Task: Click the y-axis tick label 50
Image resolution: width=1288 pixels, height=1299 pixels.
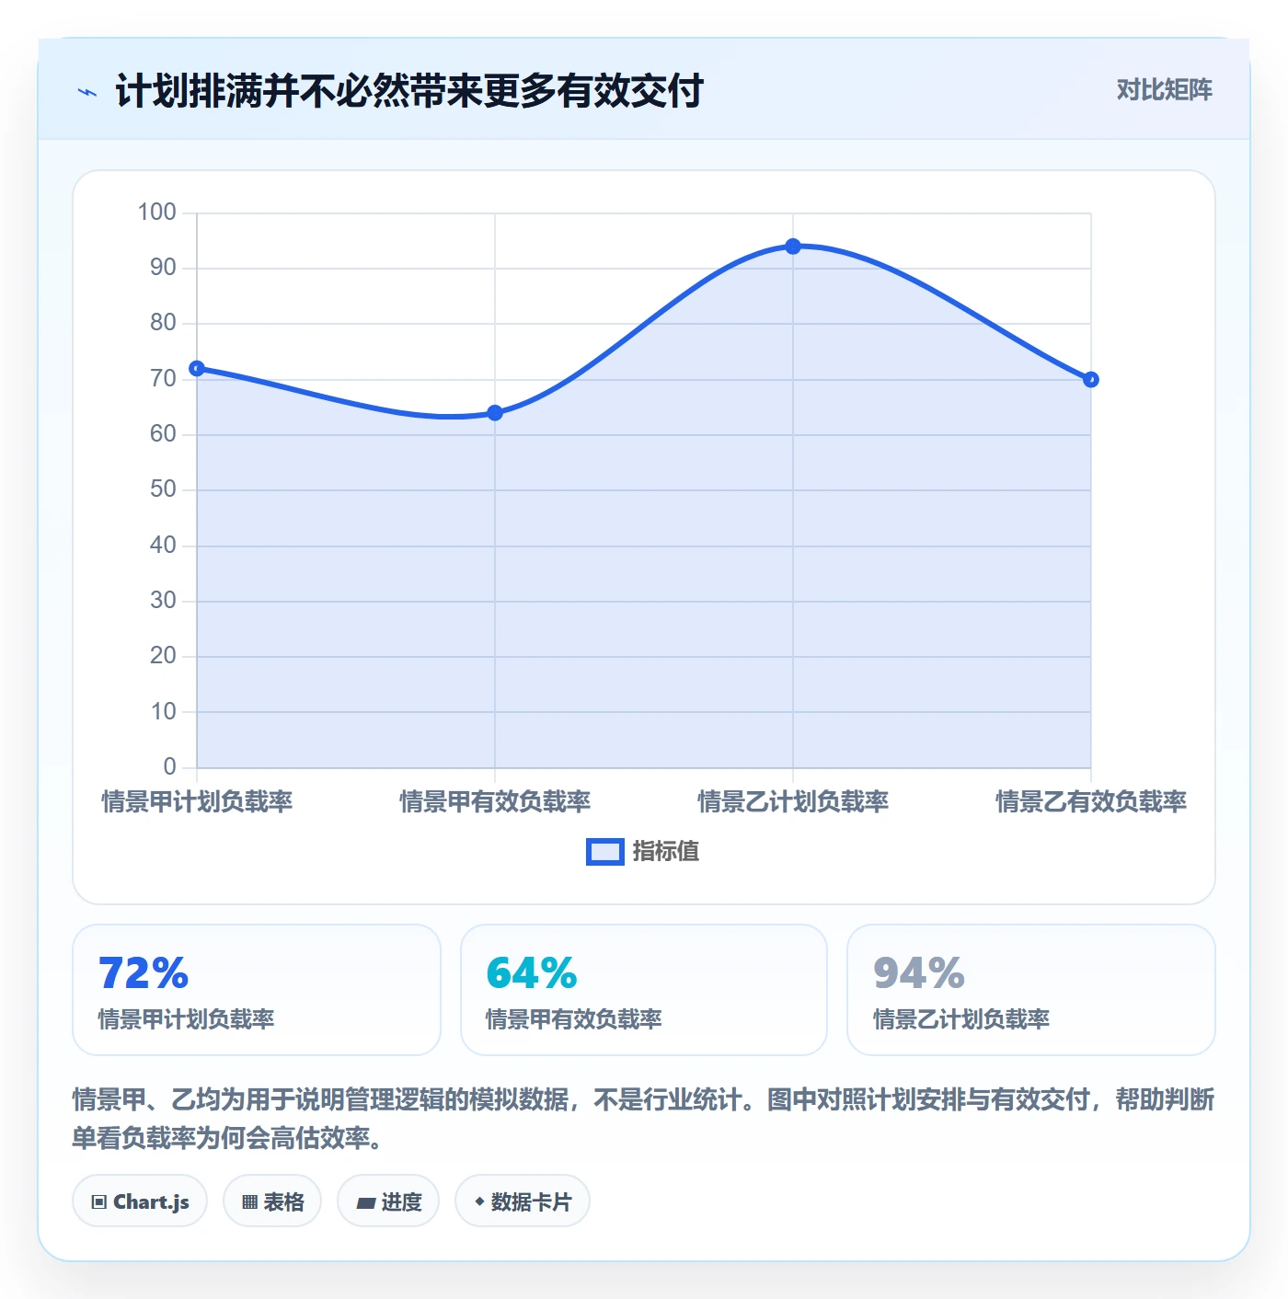Action: 163,489
